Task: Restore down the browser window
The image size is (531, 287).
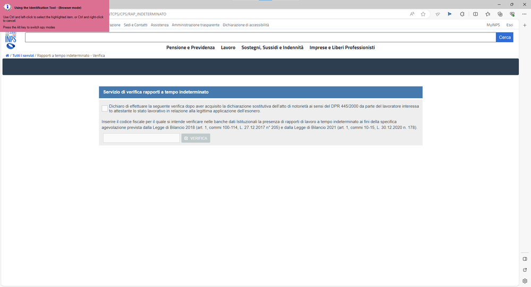Action: (x=512, y=4)
